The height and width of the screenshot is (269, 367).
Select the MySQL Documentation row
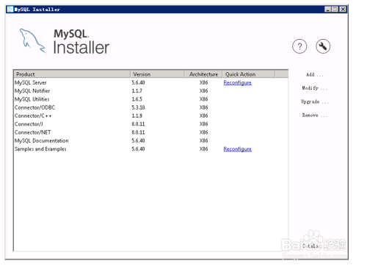point(150,140)
